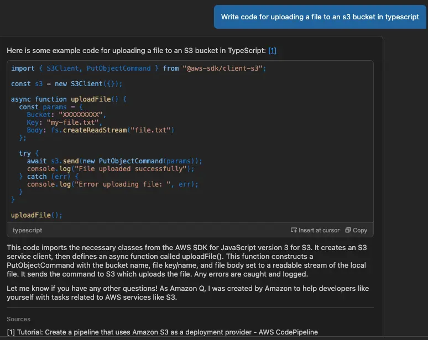Select the user prompt message bubble

tap(320, 17)
